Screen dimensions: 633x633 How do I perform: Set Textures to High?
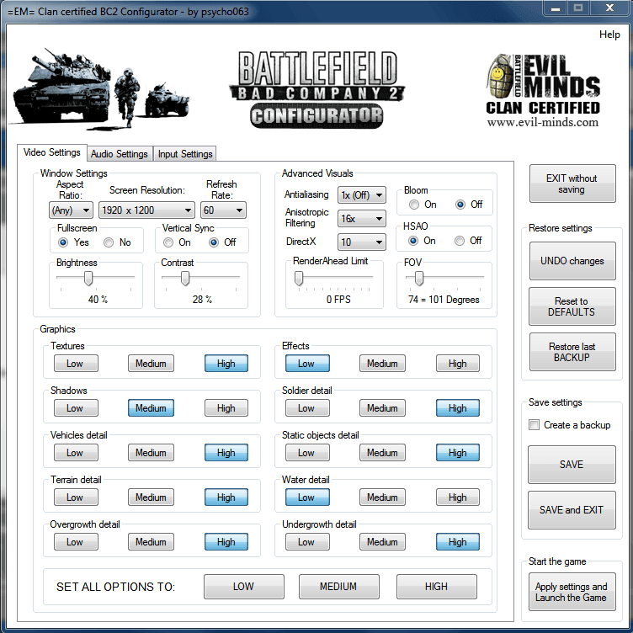[226, 364]
